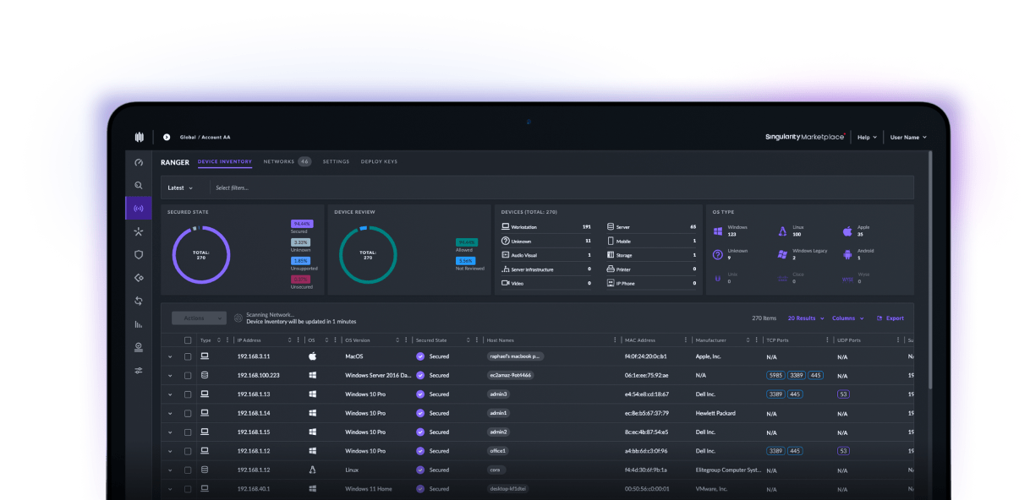Click the magnifier search icon in sidebar

pyautogui.click(x=139, y=185)
